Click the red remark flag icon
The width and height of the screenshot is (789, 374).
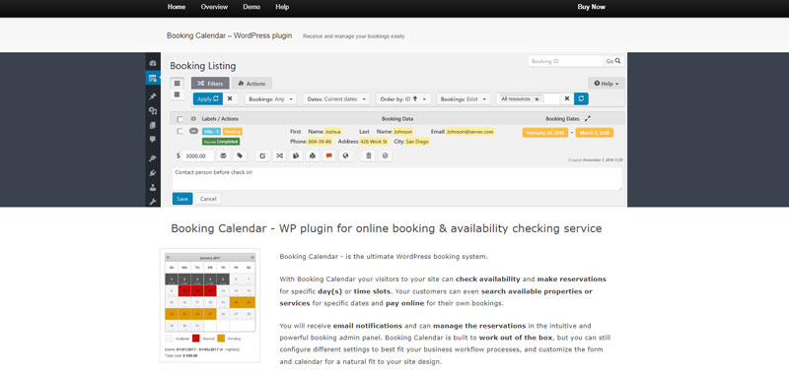coord(329,156)
